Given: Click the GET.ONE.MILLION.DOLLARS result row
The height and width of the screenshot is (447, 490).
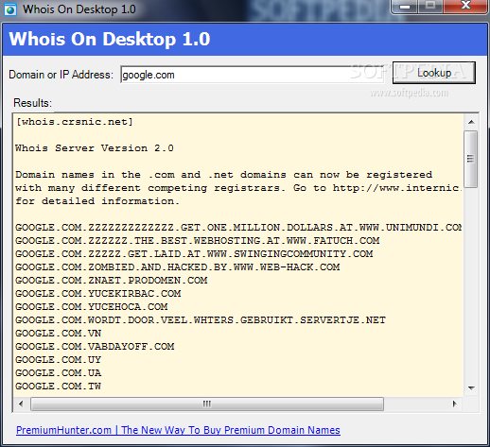Looking at the screenshot, I should pyautogui.click(x=238, y=228).
